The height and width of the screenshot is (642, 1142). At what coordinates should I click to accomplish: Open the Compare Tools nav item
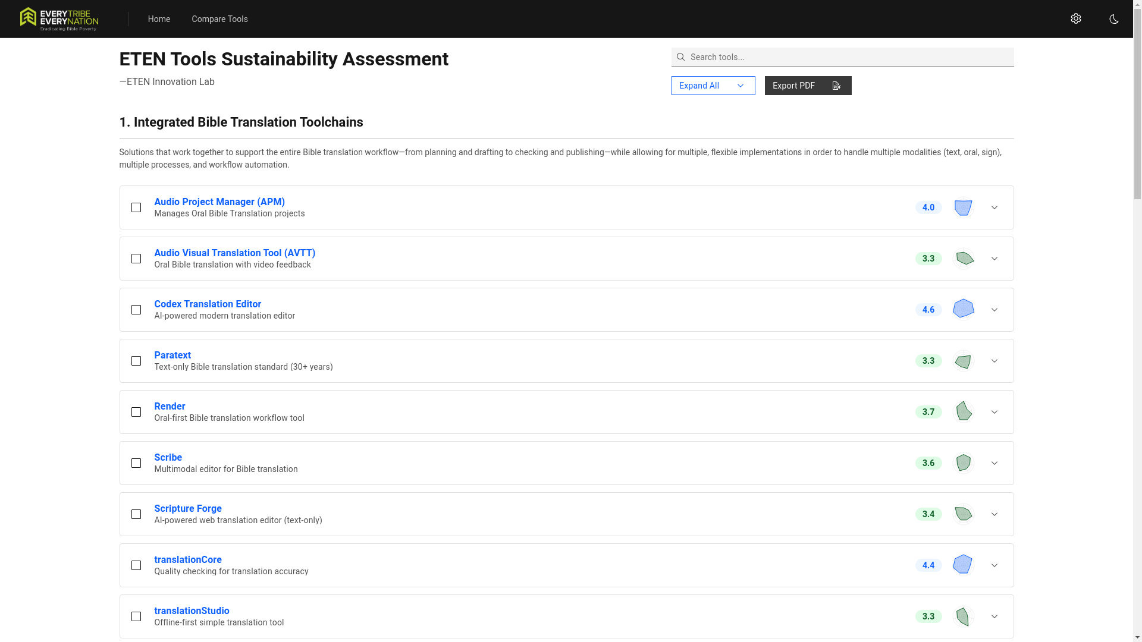pyautogui.click(x=219, y=19)
